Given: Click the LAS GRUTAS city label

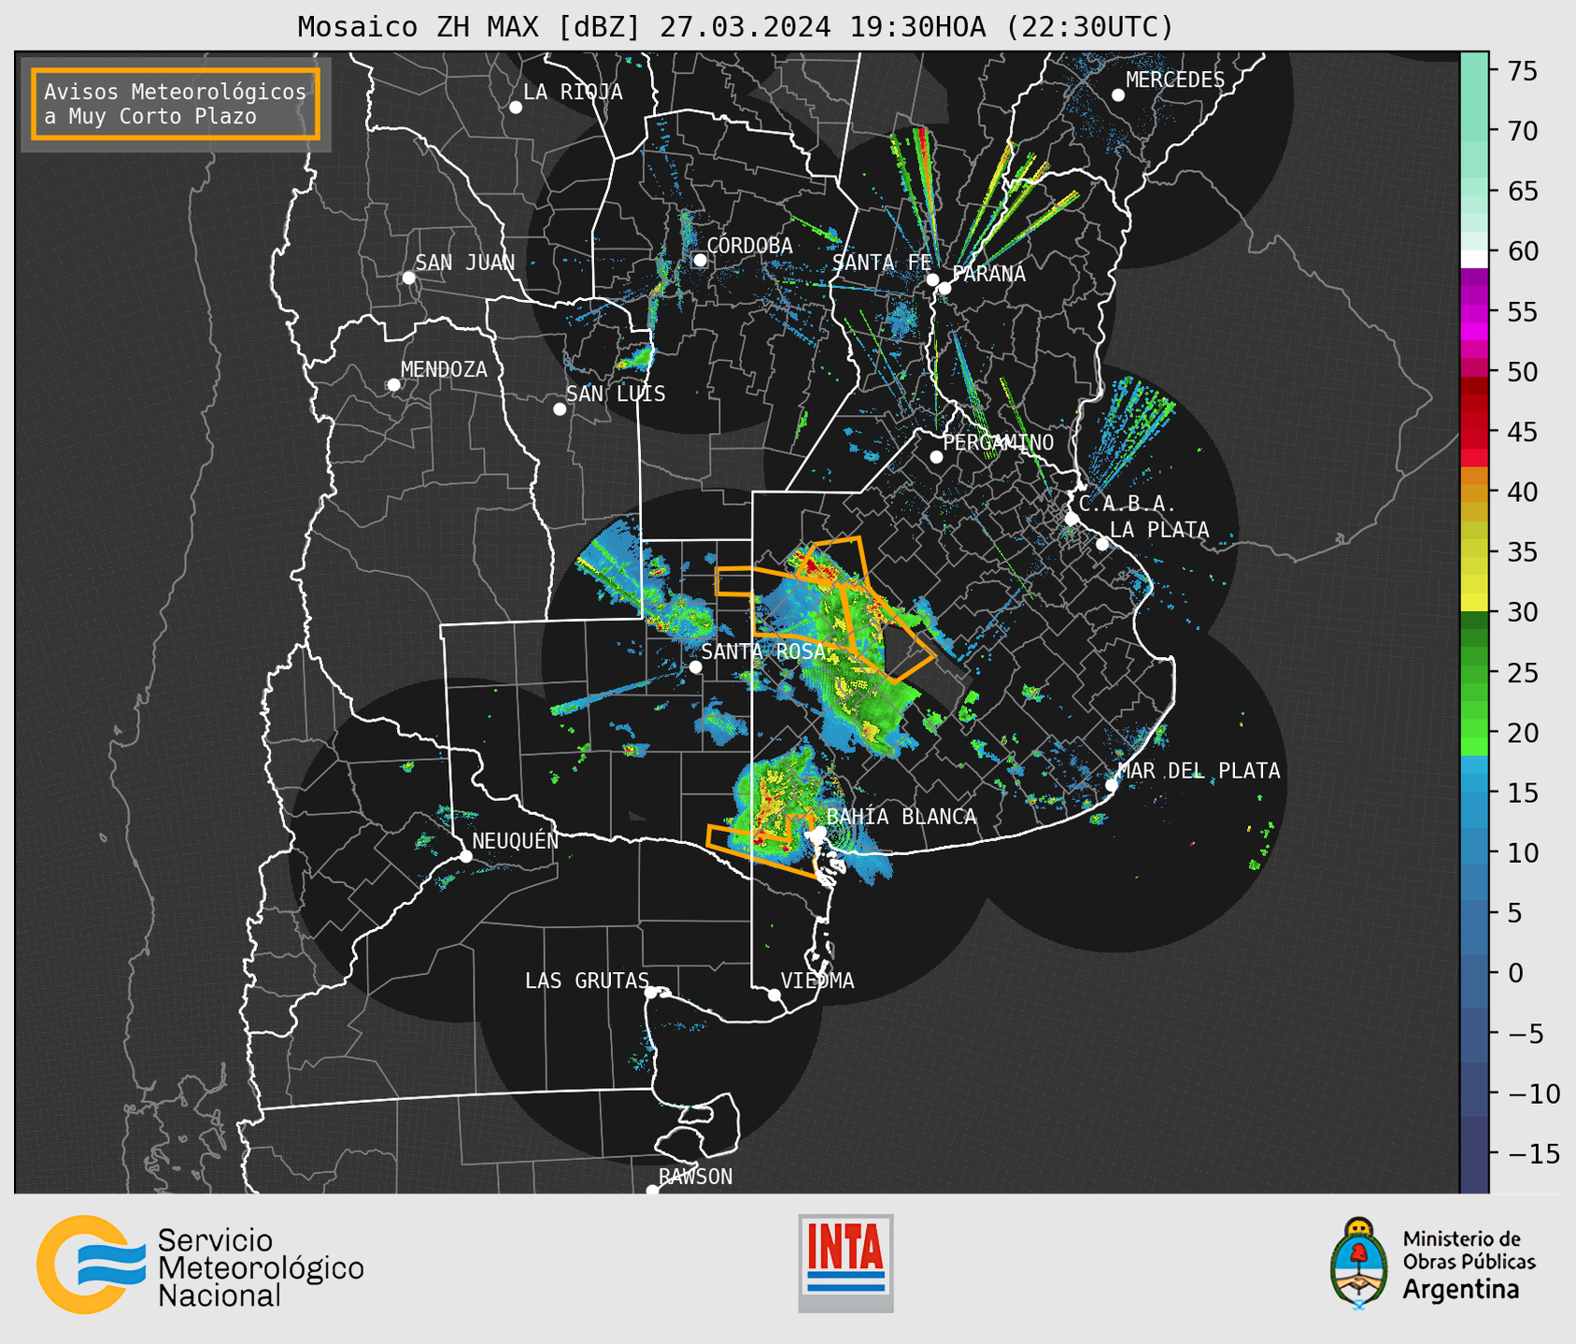Looking at the screenshot, I should [x=587, y=980].
